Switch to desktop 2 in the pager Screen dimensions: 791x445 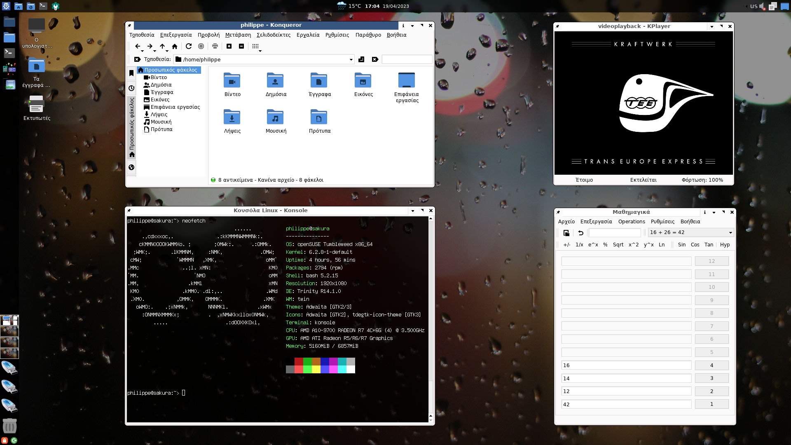click(x=9, y=331)
